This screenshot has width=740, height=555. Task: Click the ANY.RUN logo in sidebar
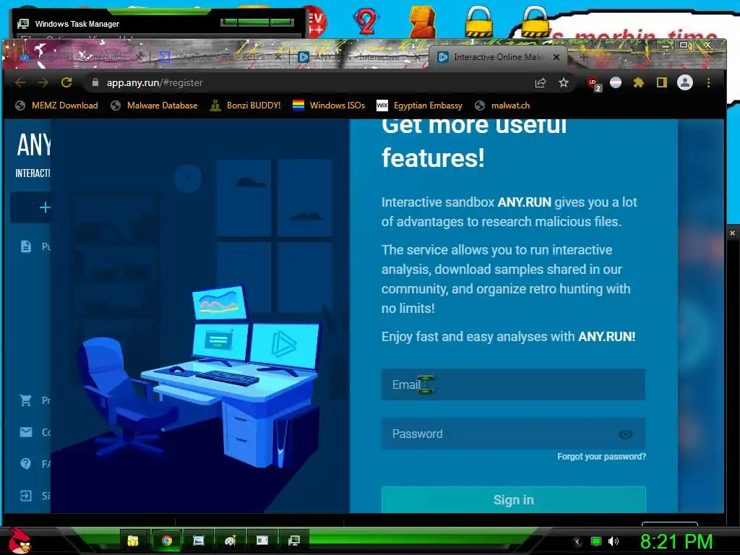(33, 145)
